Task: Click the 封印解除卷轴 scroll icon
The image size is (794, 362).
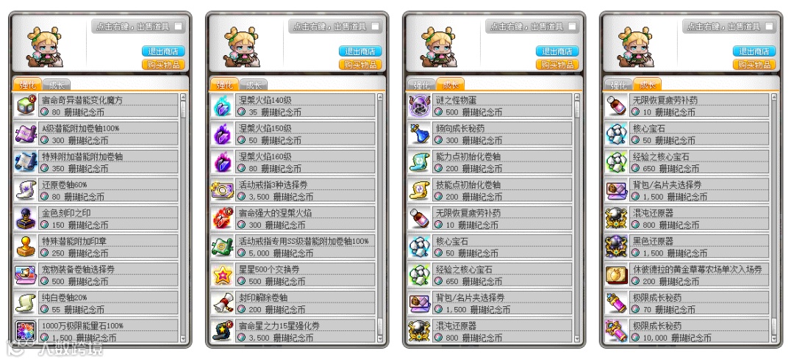Action: [221, 303]
